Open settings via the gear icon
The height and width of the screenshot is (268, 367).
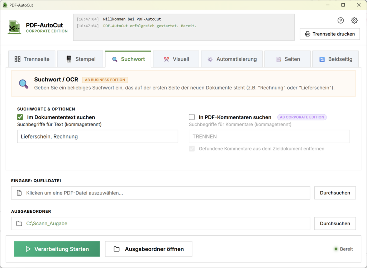[354, 20]
